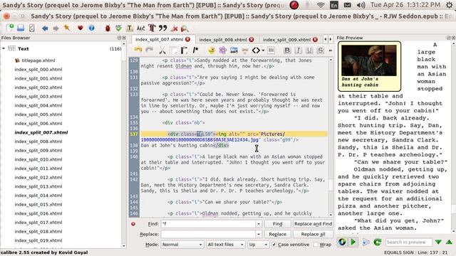Save the book with the blue disk icon
The image size is (456, 256).
(21, 28)
